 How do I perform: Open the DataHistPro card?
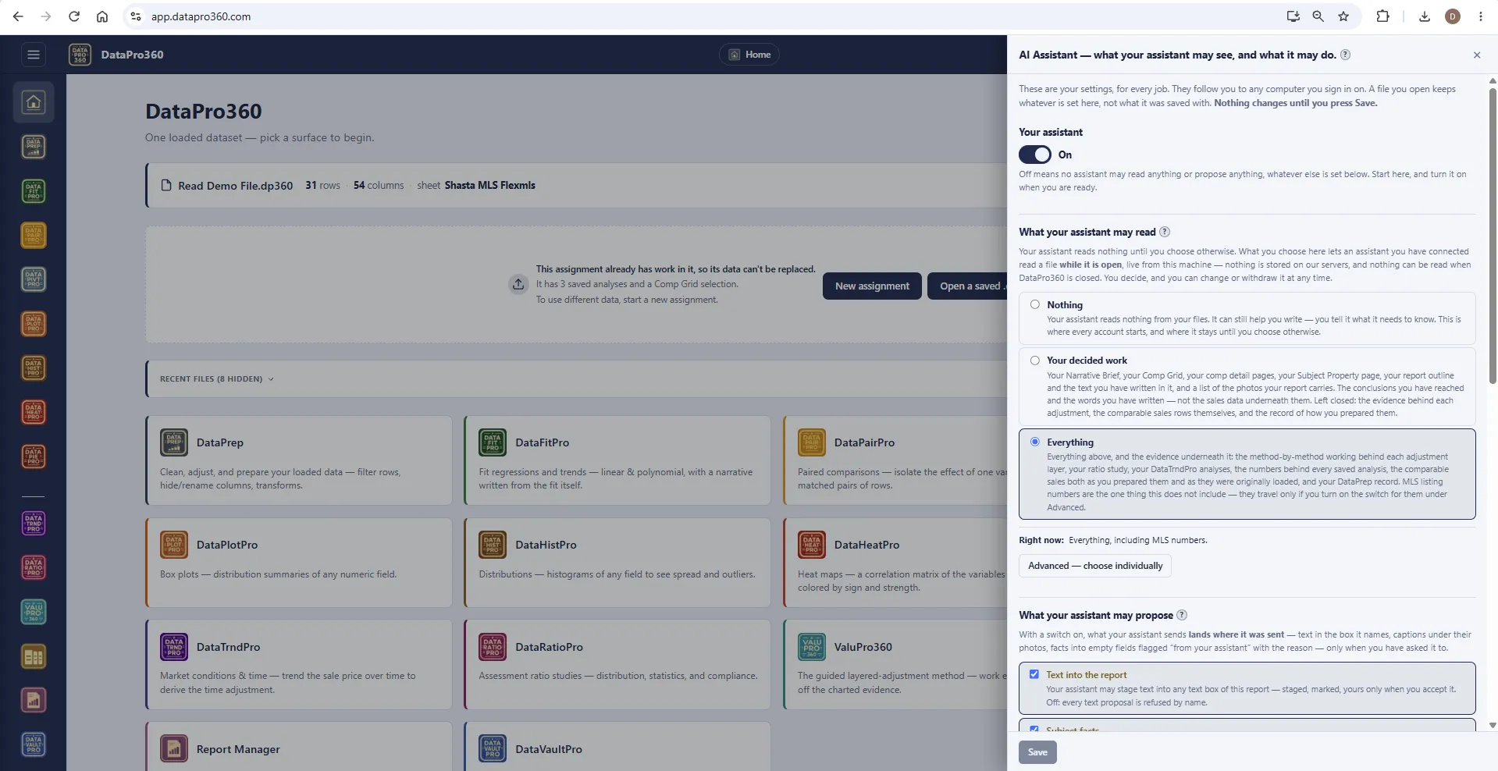(x=617, y=563)
